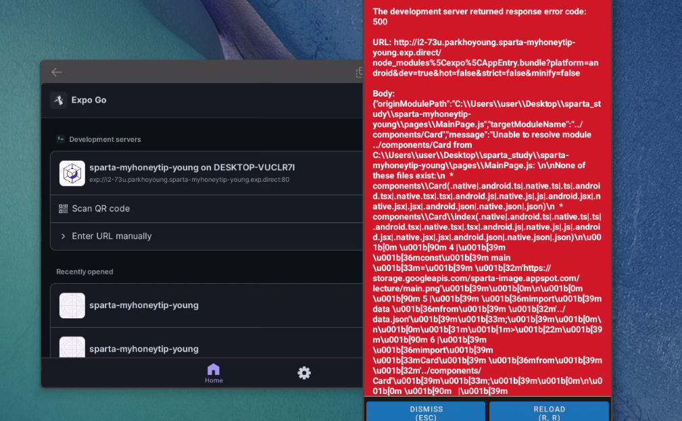682x421 pixels.
Task: Click the first recently opened project's placeholder icon
Action: (x=72, y=305)
